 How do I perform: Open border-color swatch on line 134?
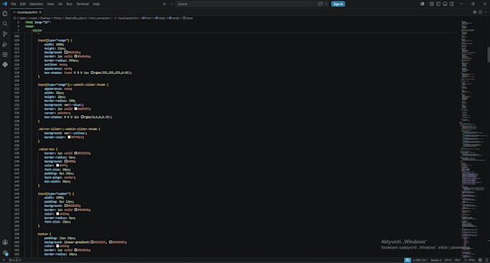(69, 137)
